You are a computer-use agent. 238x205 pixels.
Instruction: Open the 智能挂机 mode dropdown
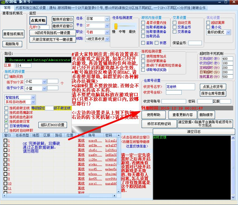point(33,97)
